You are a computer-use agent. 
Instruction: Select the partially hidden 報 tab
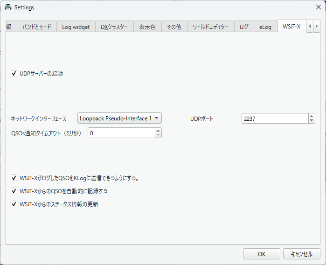tap(11, 27)
